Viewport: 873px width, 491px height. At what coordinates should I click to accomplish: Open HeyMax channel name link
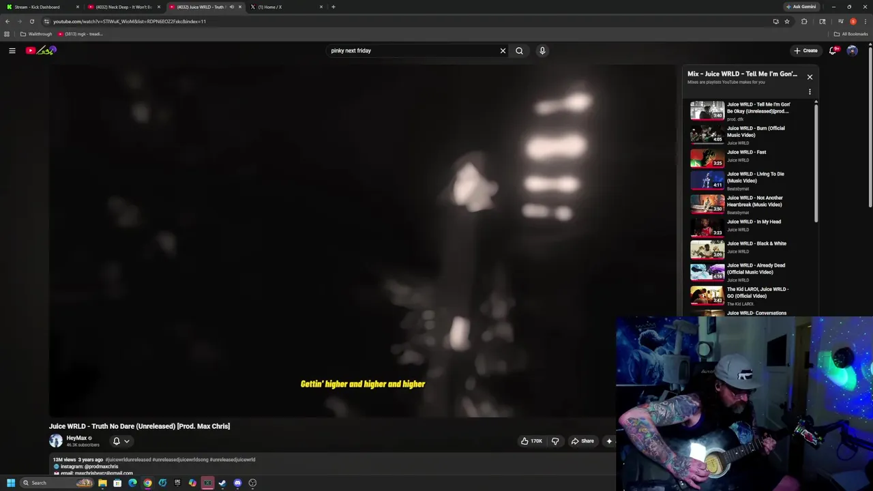tap(76, 438)
